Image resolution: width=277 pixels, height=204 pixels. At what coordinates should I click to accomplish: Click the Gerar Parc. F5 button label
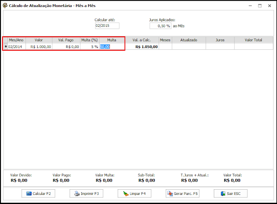point(186,194)
